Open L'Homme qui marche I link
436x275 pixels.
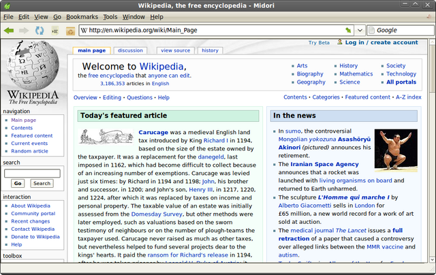(354, 197)
